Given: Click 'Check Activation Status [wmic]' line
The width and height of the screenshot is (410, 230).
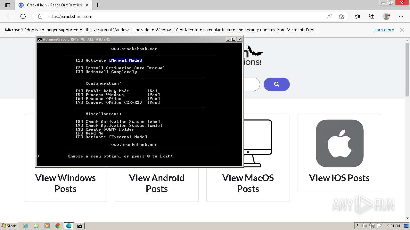Looking at the screenshot, I should pos(119,126).
